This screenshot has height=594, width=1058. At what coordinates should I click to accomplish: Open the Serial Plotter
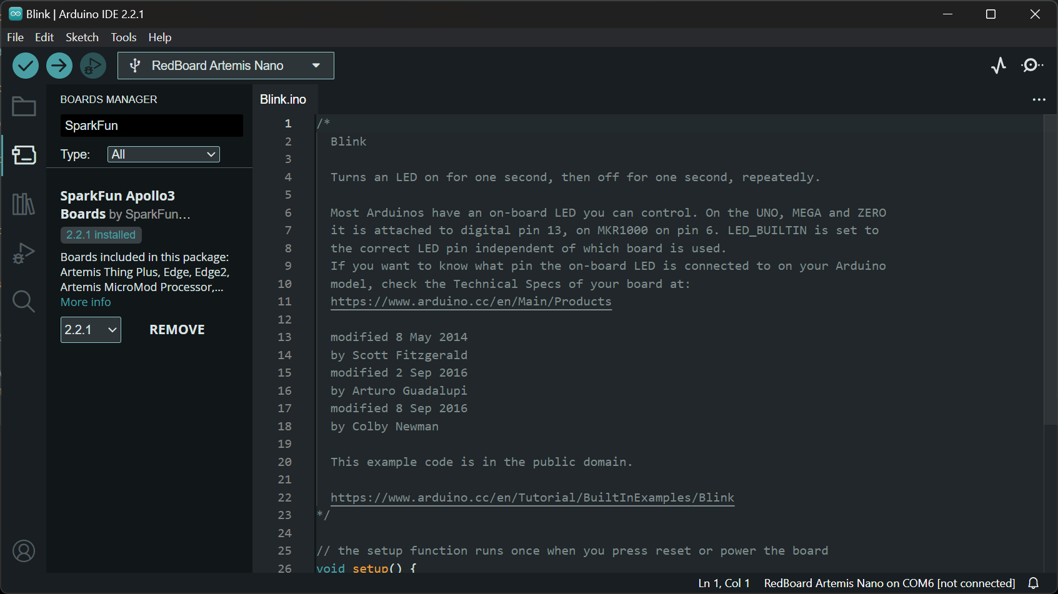click(999, 66)
